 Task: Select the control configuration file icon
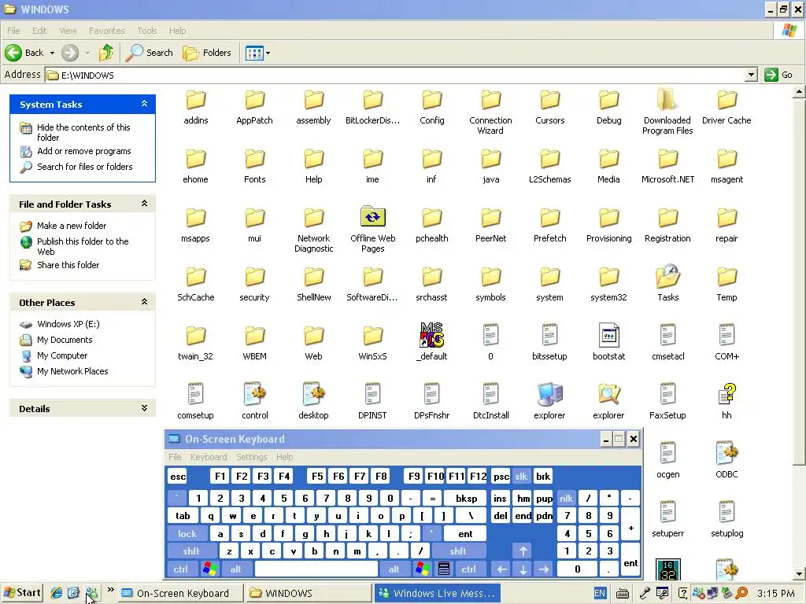pyautogui.click(x=254, y=395)
